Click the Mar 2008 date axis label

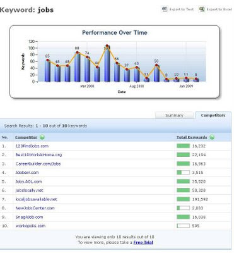click(87, 86)
